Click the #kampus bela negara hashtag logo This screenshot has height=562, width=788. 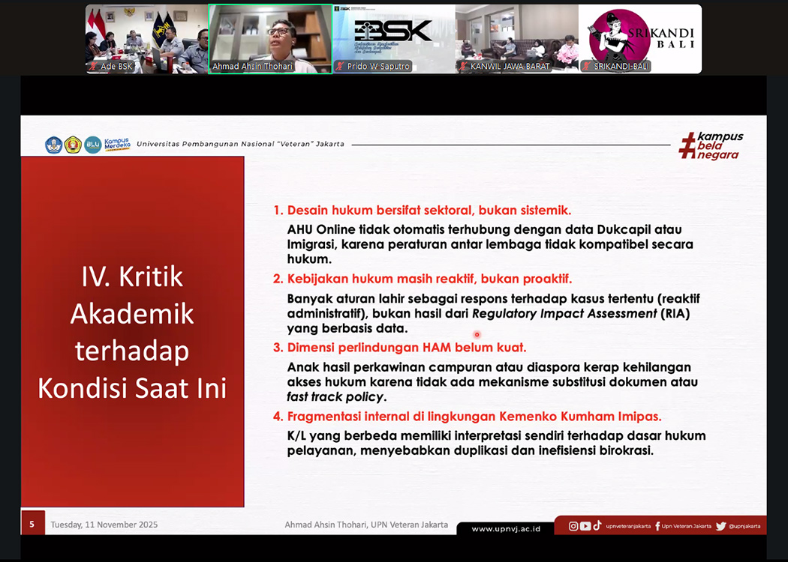[710, 145]
